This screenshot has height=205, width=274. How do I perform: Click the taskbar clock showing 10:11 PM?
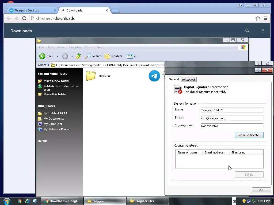264,201
